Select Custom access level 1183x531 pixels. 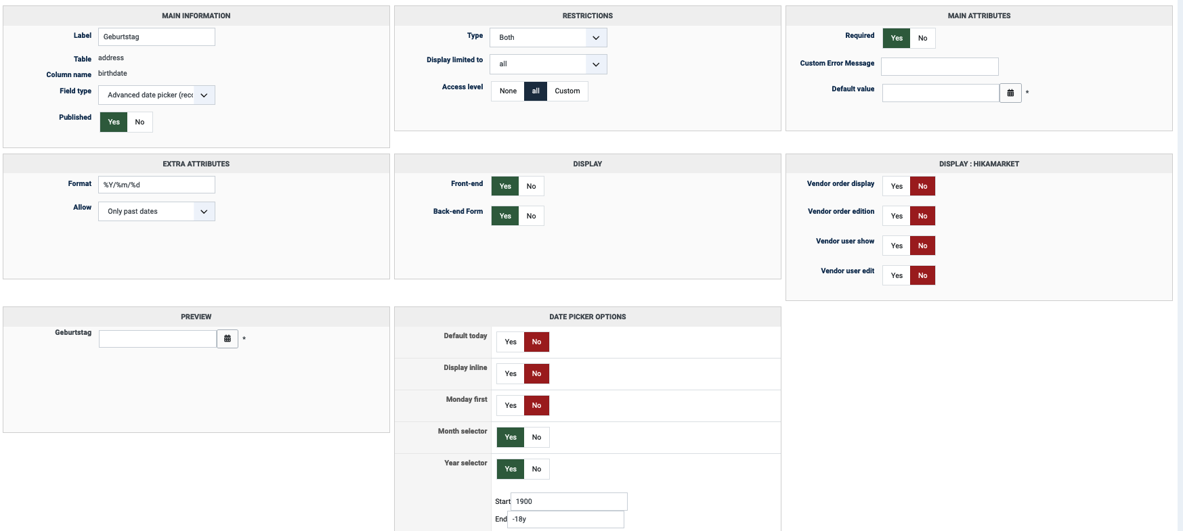[x=567, y=91]
